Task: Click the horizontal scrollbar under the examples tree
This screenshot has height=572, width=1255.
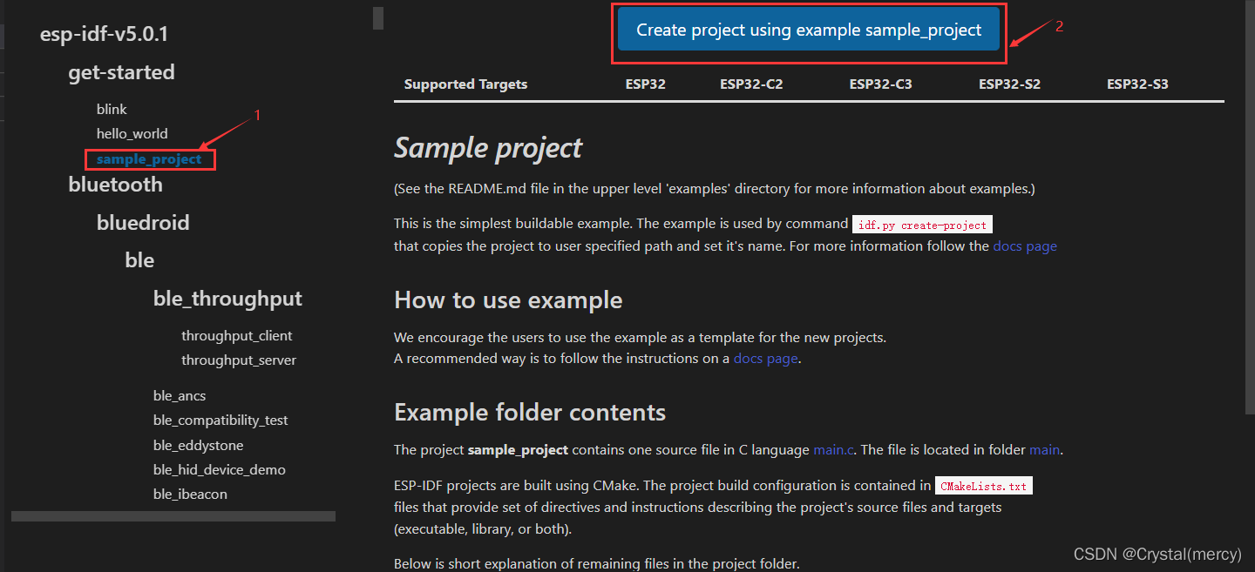Action: click(x=173, y=516)
